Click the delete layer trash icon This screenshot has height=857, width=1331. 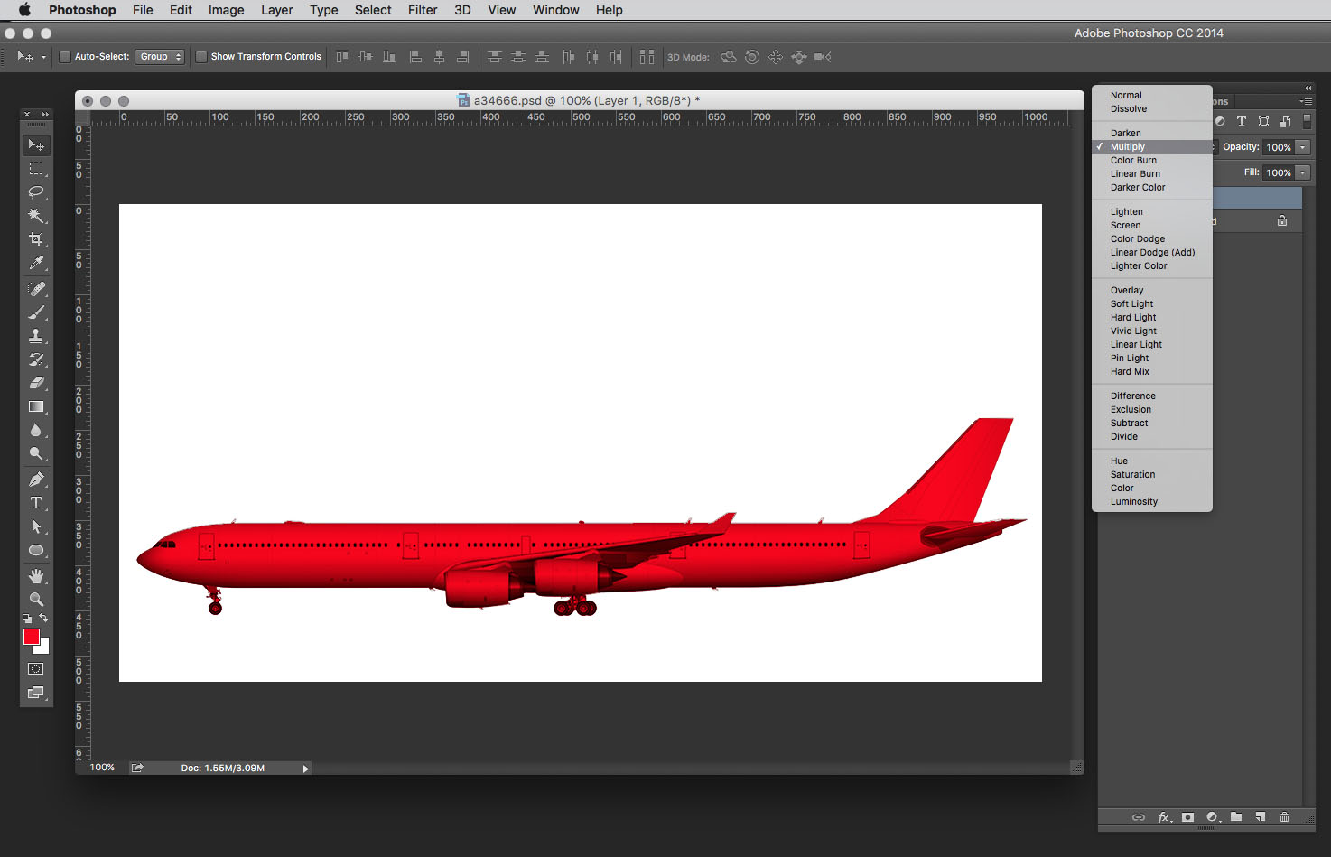pyautogui.click(x=1284, y=817)
